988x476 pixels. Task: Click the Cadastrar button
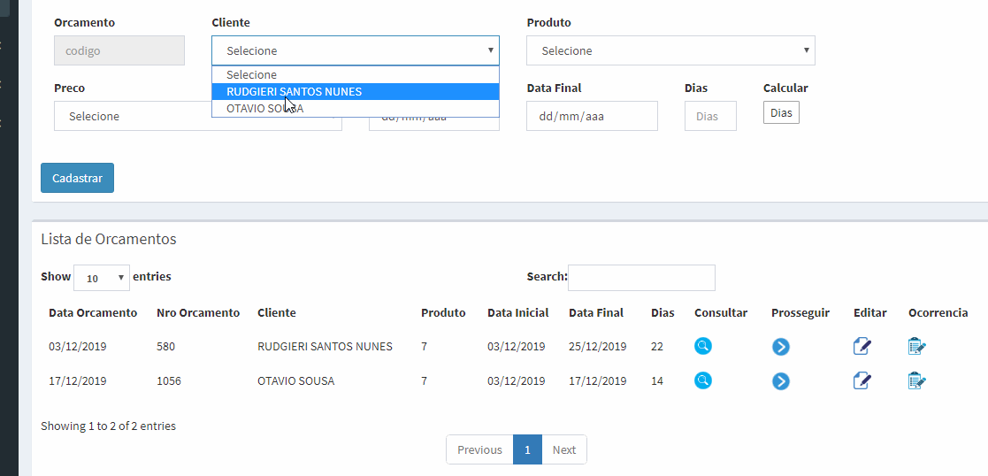point(78,178)
